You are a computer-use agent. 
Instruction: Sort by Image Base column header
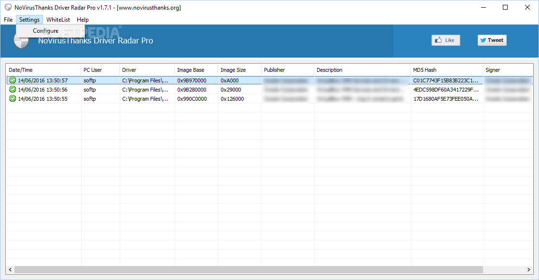click(196, 70)
